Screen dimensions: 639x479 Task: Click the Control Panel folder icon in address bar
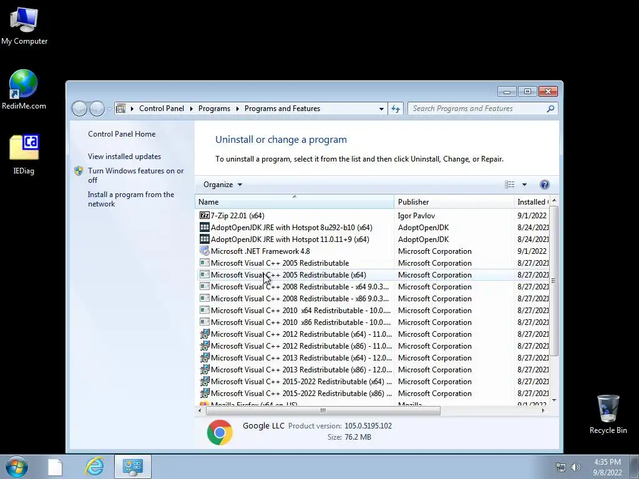click(x=120, y=109)
